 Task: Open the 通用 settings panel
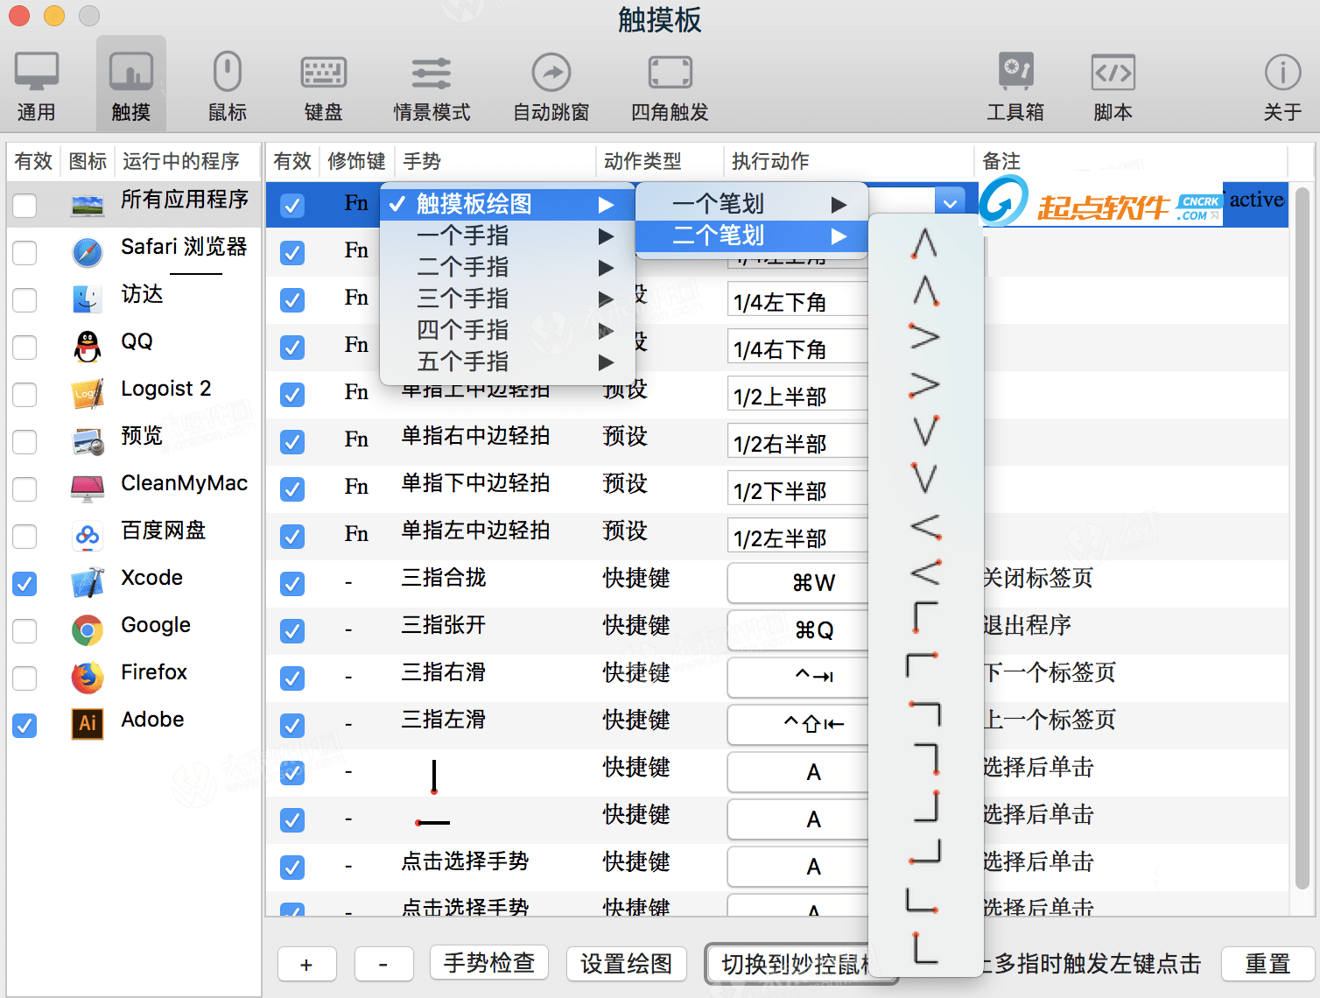click(x=35, y=83)
